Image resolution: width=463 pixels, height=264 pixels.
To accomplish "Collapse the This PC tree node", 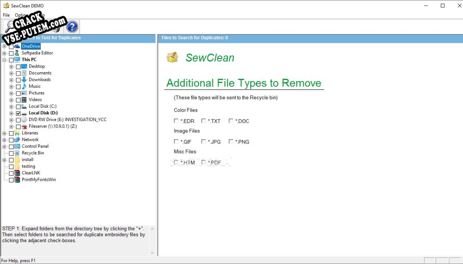I will (4, 60).
